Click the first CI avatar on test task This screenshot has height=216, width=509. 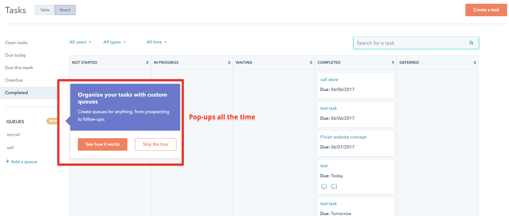tap(324, 186)
